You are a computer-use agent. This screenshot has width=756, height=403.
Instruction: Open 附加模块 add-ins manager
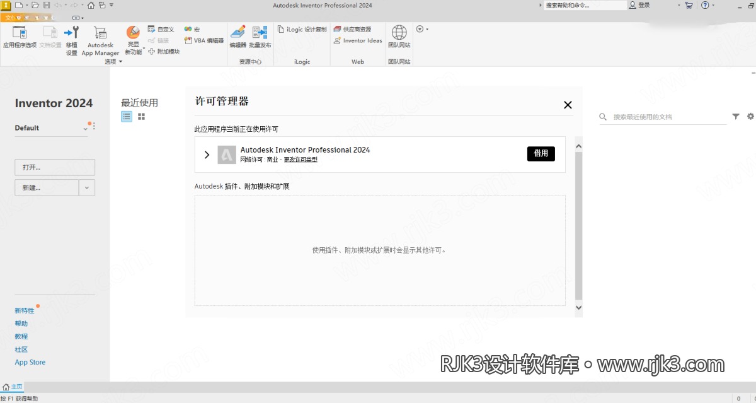coord(164,52)
